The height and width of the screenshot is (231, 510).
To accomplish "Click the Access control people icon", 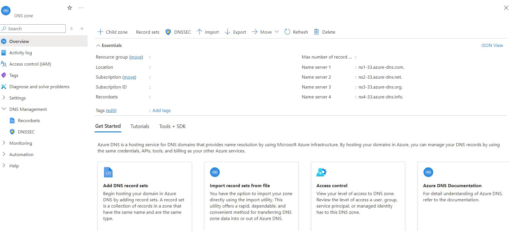I will (4, 64).
